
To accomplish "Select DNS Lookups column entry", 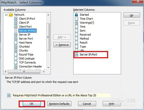I will 27,58.
